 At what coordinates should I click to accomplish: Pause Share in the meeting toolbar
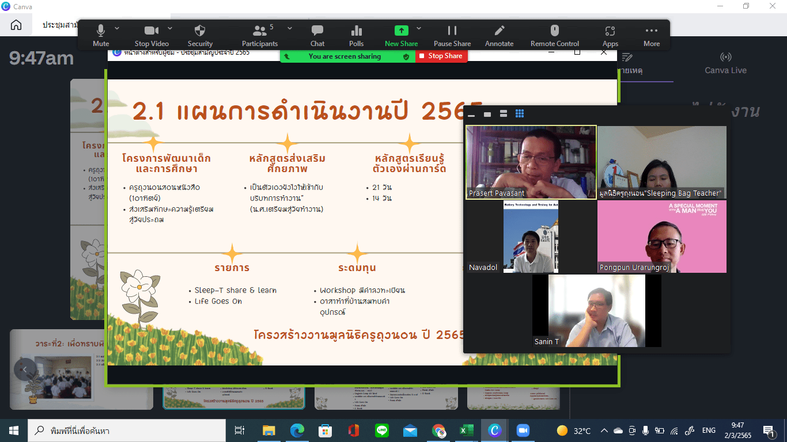pyautogui.click(x=452, y=36)
